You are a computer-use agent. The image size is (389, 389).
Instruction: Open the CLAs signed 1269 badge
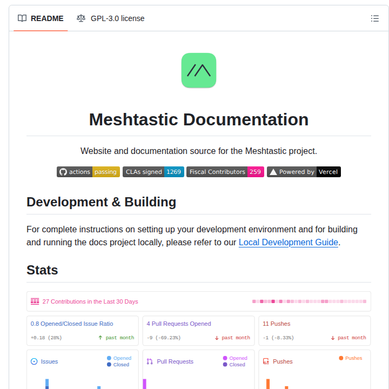[153, 172]
